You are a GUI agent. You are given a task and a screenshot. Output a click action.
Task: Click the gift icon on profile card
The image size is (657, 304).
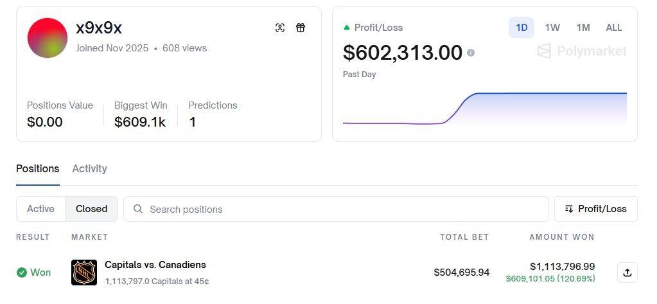(x=301, y=28)
